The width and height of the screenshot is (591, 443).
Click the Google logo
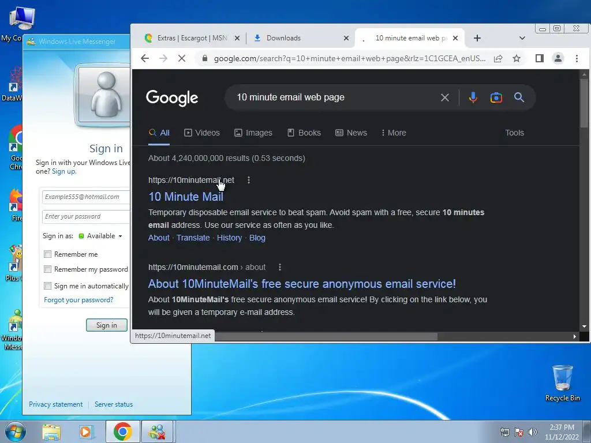[172, 98]
